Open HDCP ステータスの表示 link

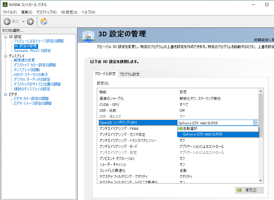(31, 75)
